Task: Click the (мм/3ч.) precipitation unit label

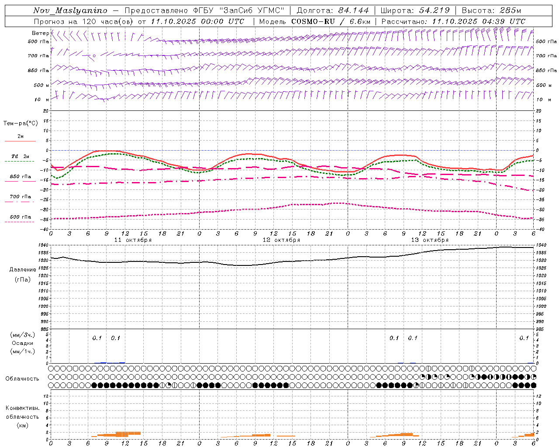Action: pos(23,335)
